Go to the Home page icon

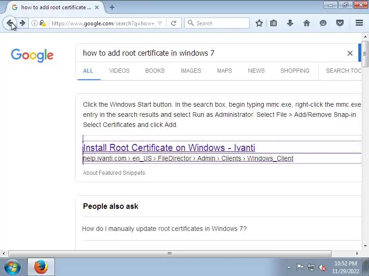pyautogui.click(x=307, y=23)
